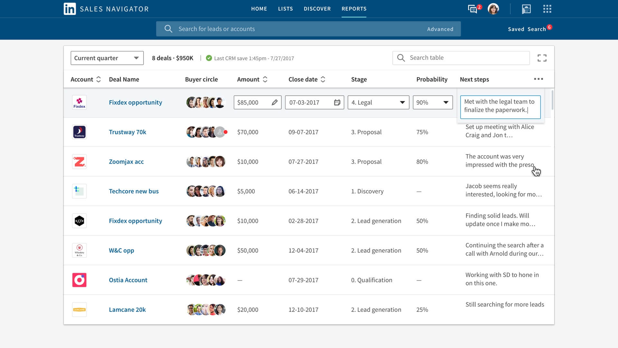Click the Trustway 70k deal link
618x348 pixels.
click(x=128, y=132)
